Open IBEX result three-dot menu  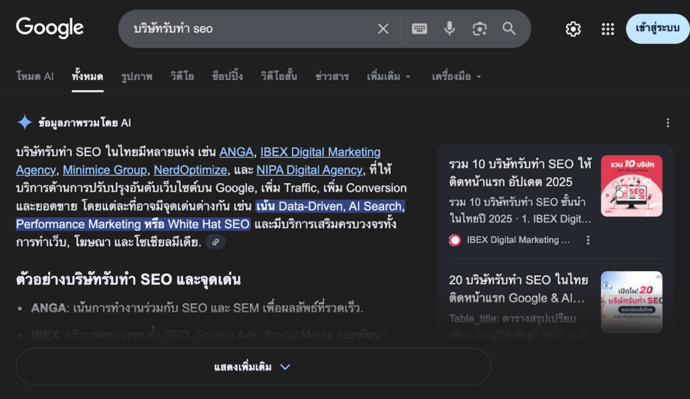(x=588, y=240)
